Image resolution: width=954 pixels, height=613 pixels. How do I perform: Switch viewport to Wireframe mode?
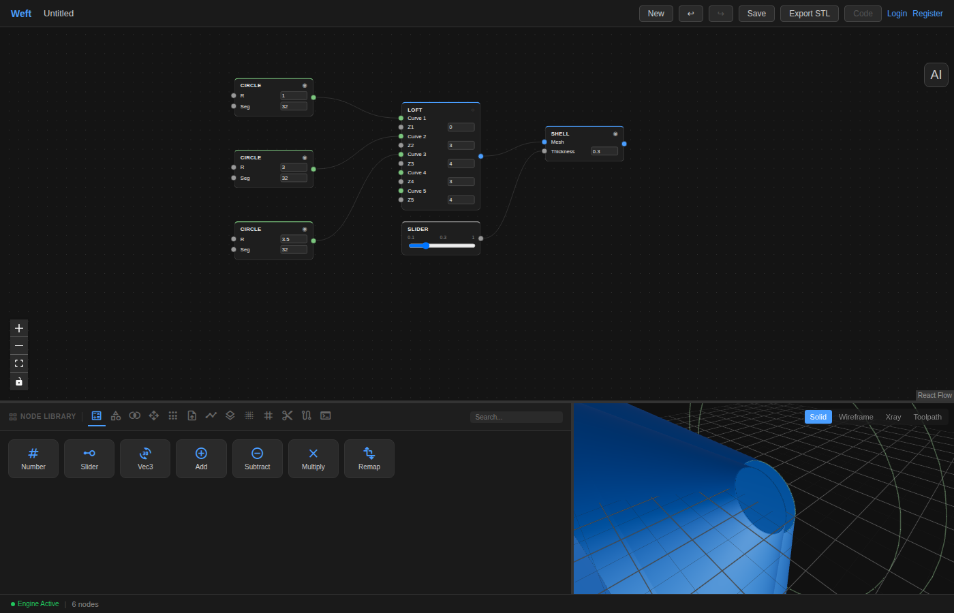pos(856,417)
